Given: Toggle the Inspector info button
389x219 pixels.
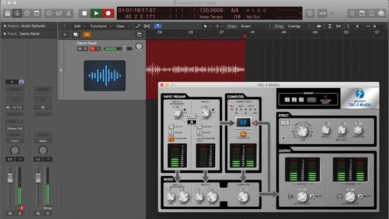Looking at the screenshot, I should coord(17,13).
